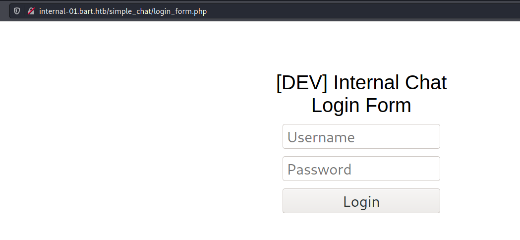The image size is (520, 240).
Task: Click the word "Chat" in the heading
Action: 426,83
